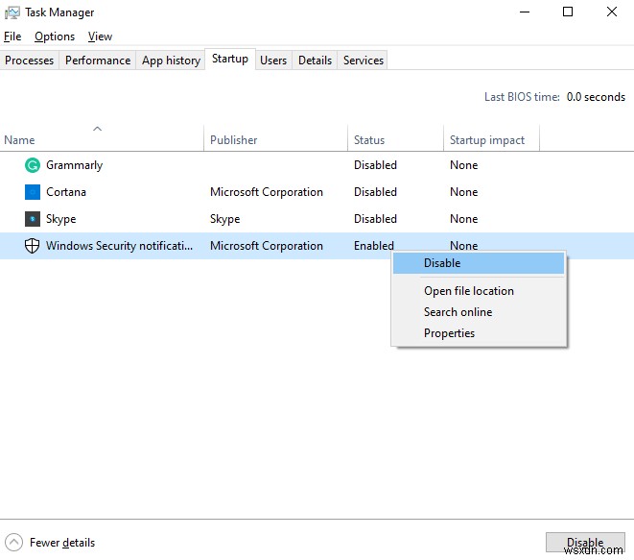Viewport: 634px width, 560px height.
Task: Click the Last BIOS time label
Action: (x=522, y=97)
